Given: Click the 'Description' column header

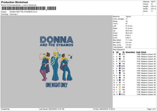Looking at the screenshot, I should pyautogui.click(x=130, y=52).
